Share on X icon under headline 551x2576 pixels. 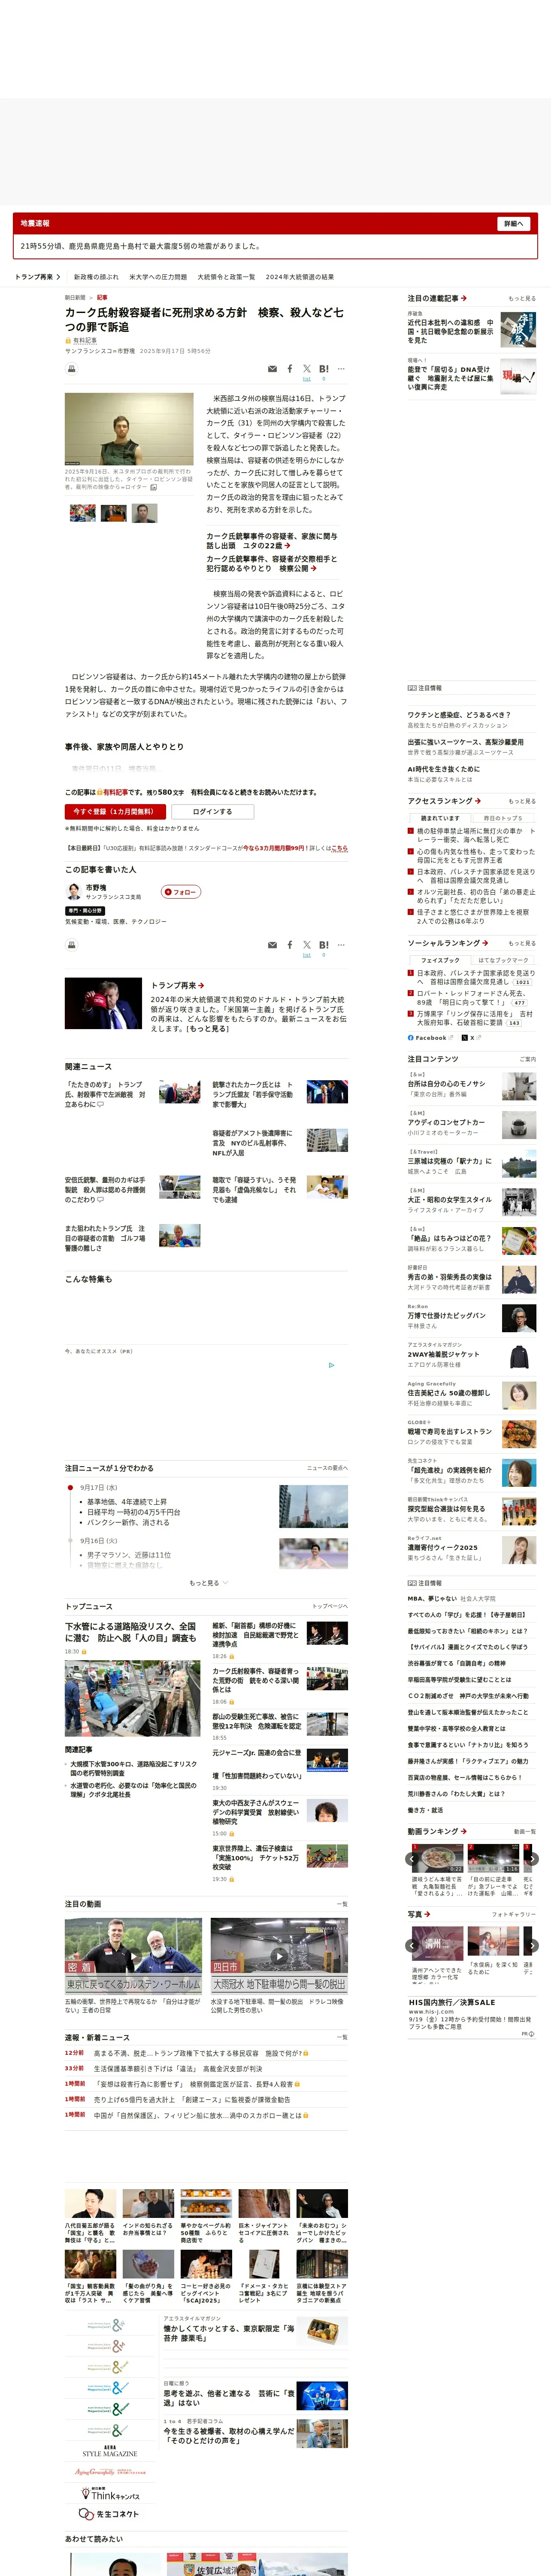coord(307,369)
